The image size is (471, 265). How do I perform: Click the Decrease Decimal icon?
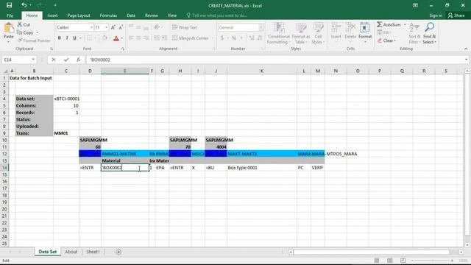click(x=260, y=38)
